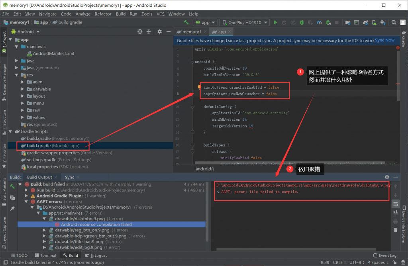Click the error indicator at editor top right
This screenshot has height=266, width=408.
click(x=398, y=47)
